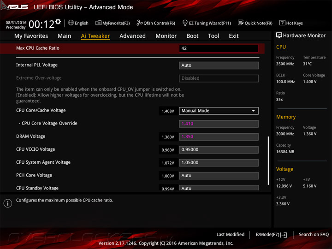
Task: Open the clock settings gear icon
Action: [x=58, y=21]
